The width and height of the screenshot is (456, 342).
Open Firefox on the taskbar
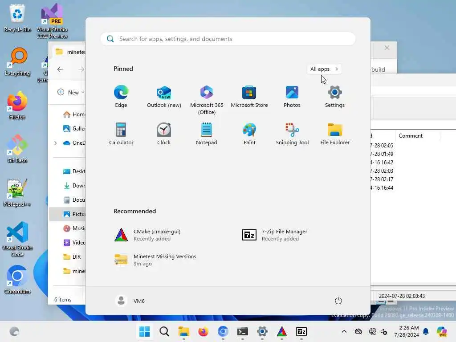tap(203, 331)
